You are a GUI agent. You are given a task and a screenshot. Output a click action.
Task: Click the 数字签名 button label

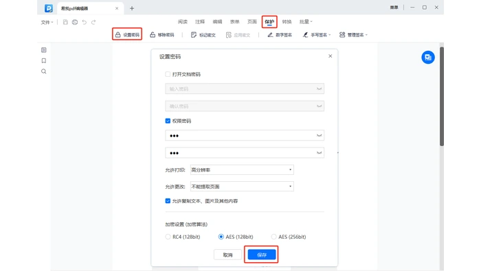point(284,35)
